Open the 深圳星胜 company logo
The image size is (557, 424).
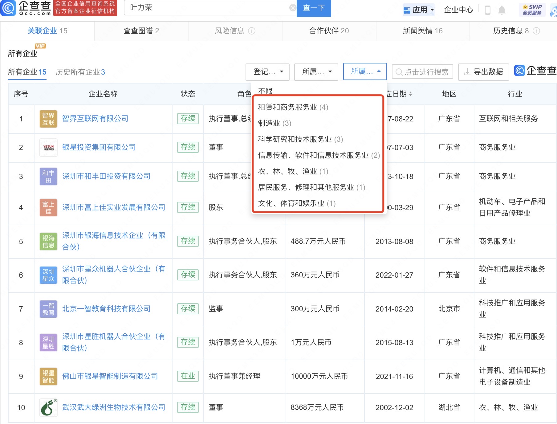[x=48, y=343]
